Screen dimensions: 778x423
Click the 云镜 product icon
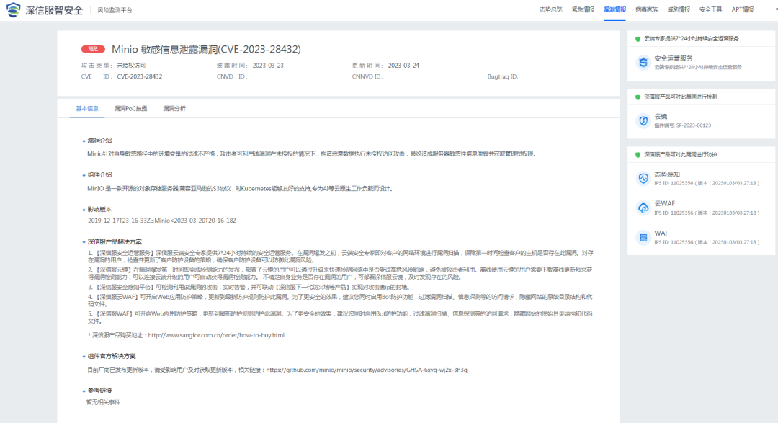pos(643,120)
